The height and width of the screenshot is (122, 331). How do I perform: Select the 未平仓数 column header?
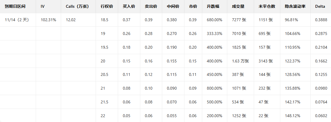pyautogui.click(x=263, y=6)
